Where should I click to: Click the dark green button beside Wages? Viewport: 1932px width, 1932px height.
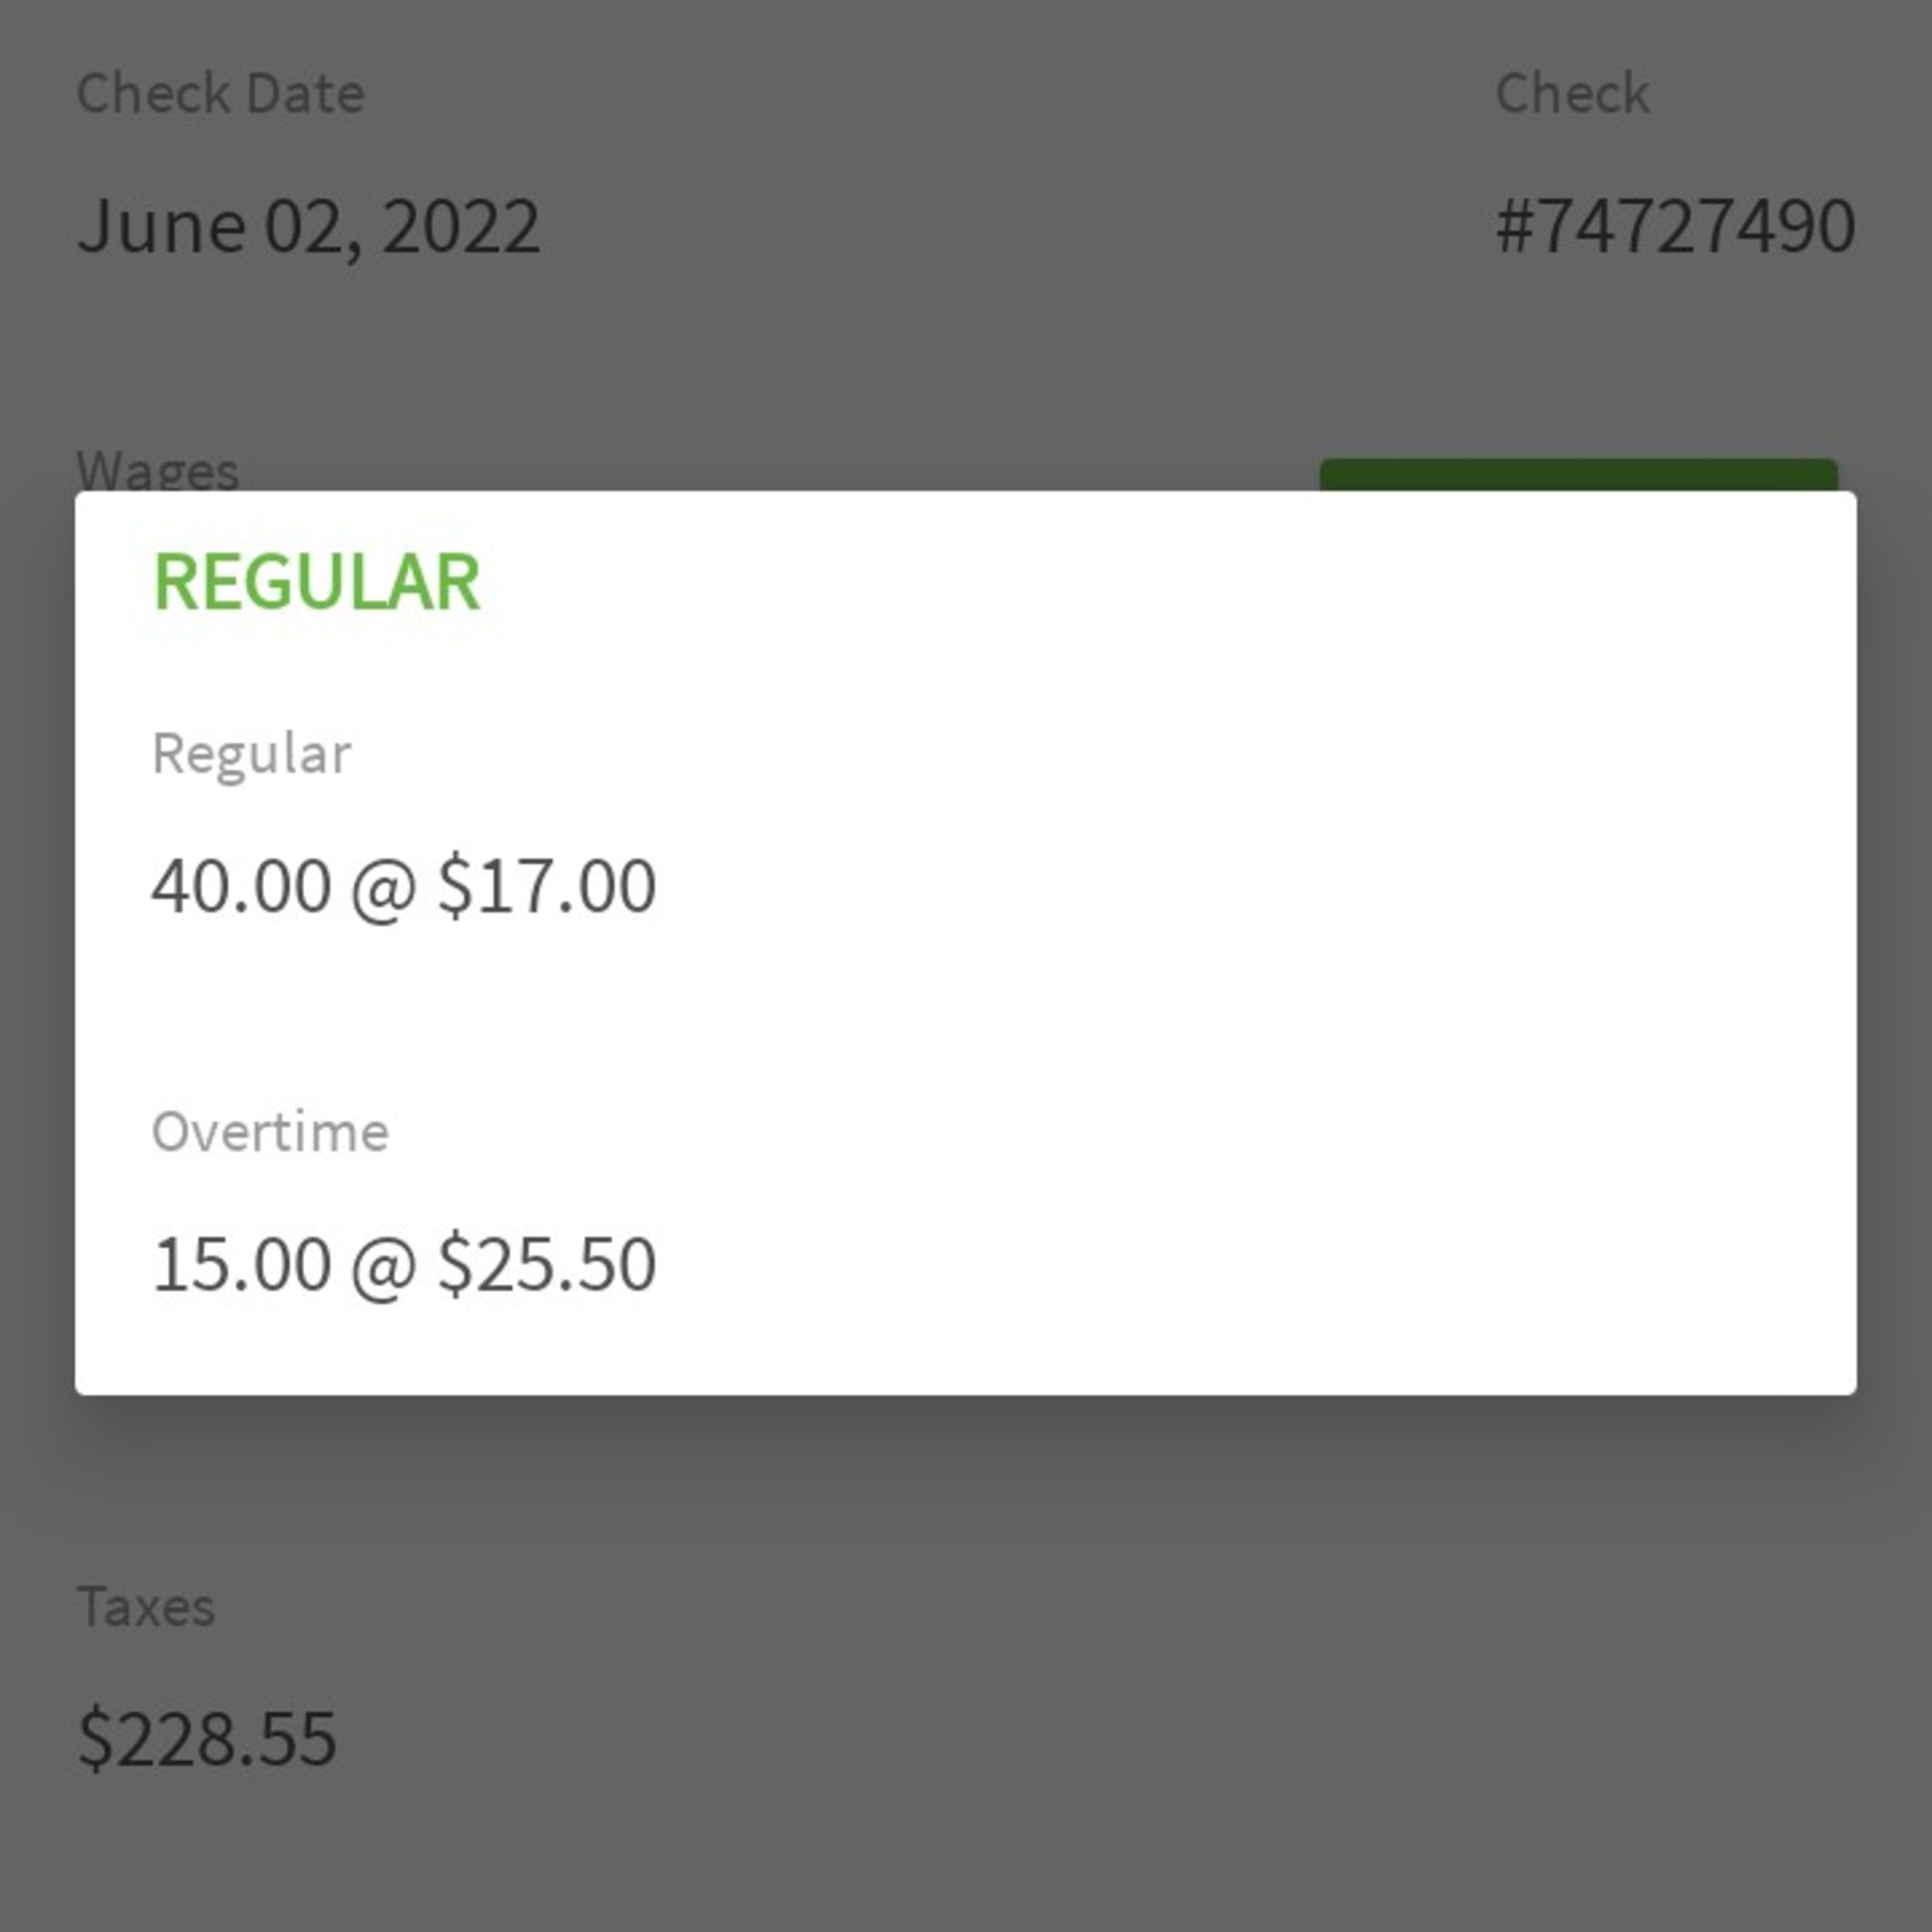(x=1578, y=475)
